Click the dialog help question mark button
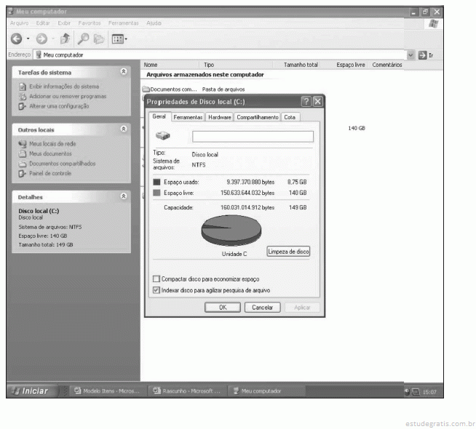476x429 pixels. point(306,101)
